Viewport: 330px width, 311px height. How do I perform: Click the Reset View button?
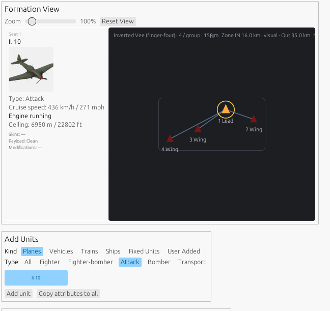pos(118,21)
